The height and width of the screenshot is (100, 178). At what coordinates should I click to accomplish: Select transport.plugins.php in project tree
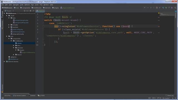pyautogui.click(x=21, y=20)
